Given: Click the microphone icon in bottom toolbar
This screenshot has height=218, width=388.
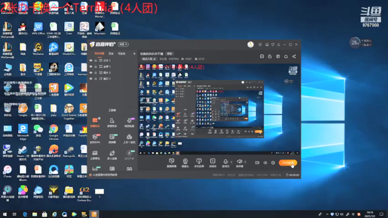Looking at the screenshot, I should pos(226,162).
